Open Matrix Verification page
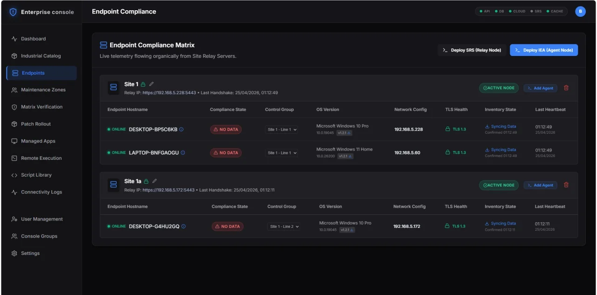Screen dimensions: 597x295 (42, 107)
